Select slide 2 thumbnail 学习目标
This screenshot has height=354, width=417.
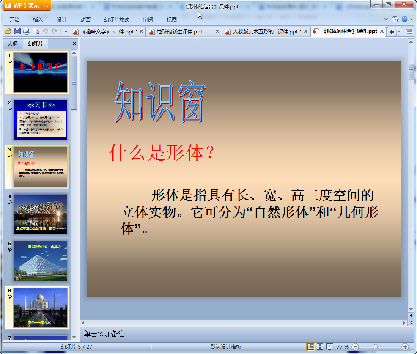41,120
